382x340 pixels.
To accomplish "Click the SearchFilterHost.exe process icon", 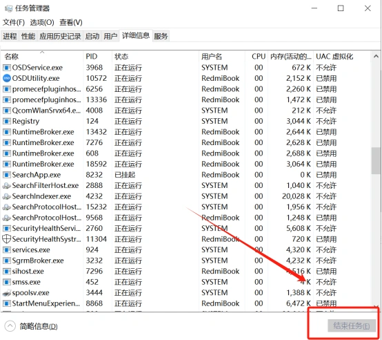I will point(7,185).
